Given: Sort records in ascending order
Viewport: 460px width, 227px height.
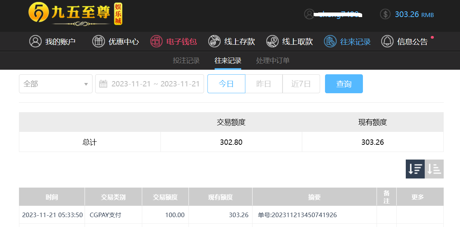Looking at the screenshot, I should (x=434, y=169).
